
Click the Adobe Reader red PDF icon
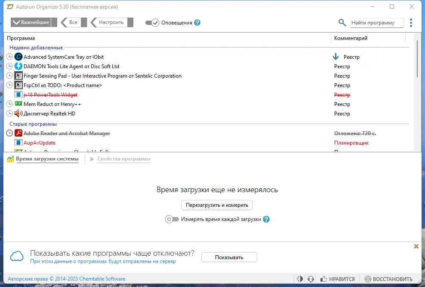[18, 133]
